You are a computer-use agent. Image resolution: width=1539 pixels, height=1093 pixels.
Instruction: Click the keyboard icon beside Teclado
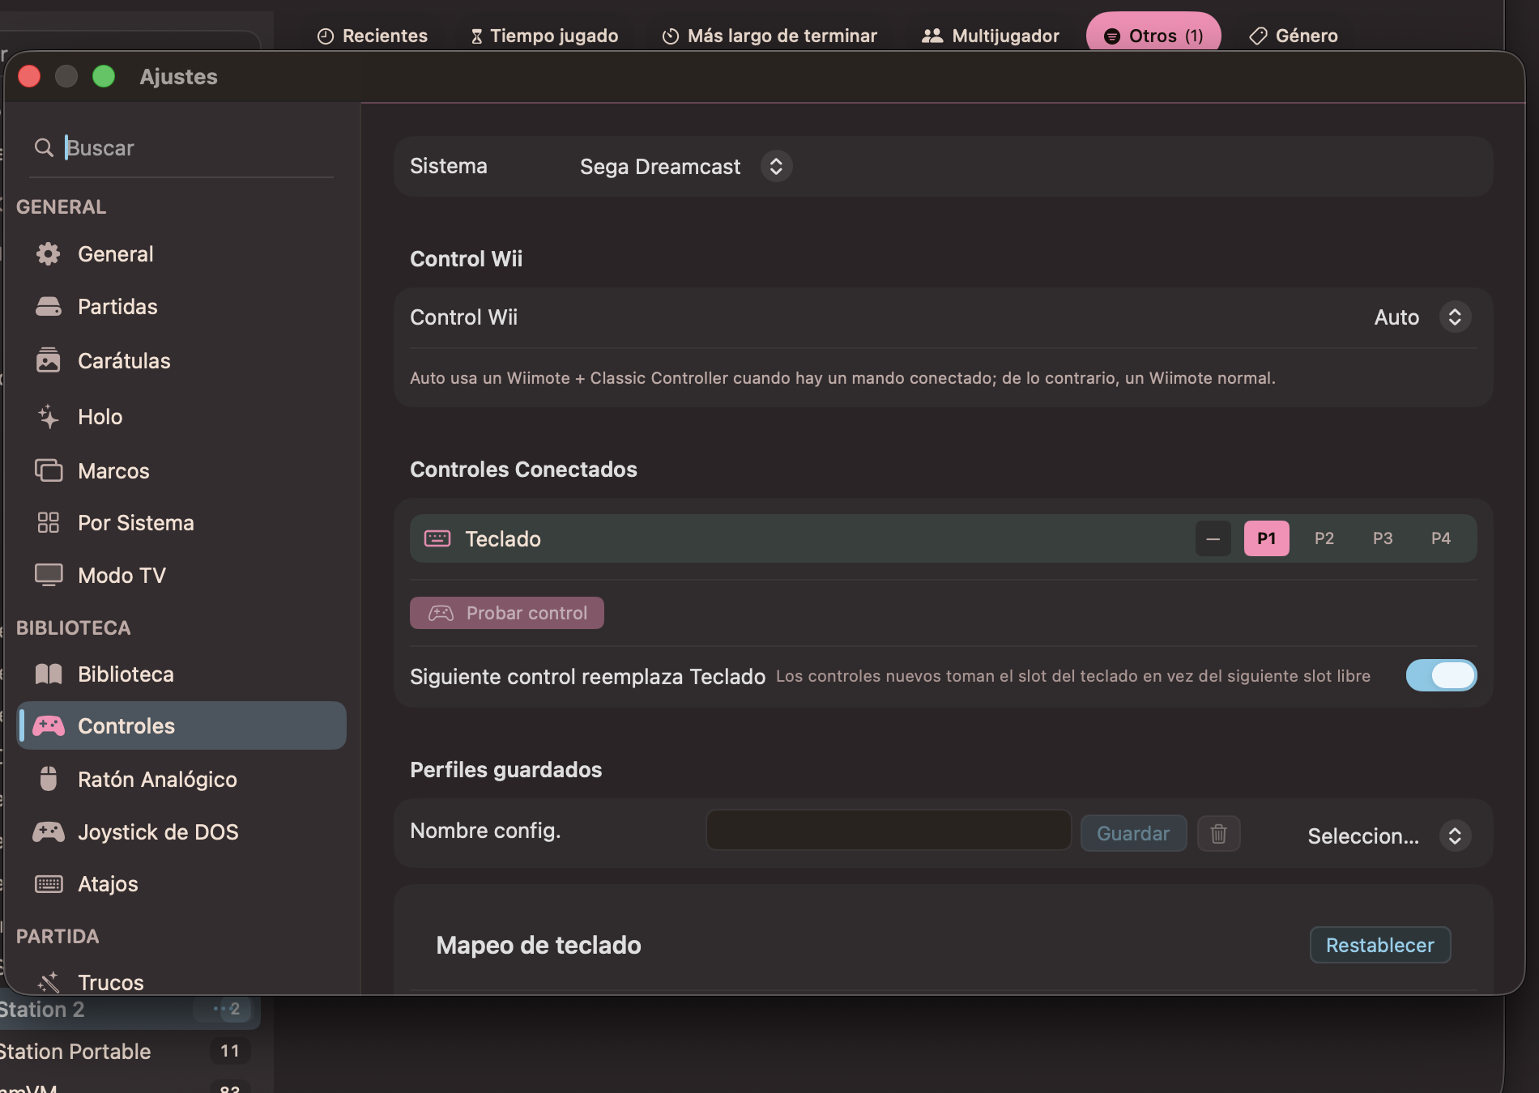tap(437, 538)
